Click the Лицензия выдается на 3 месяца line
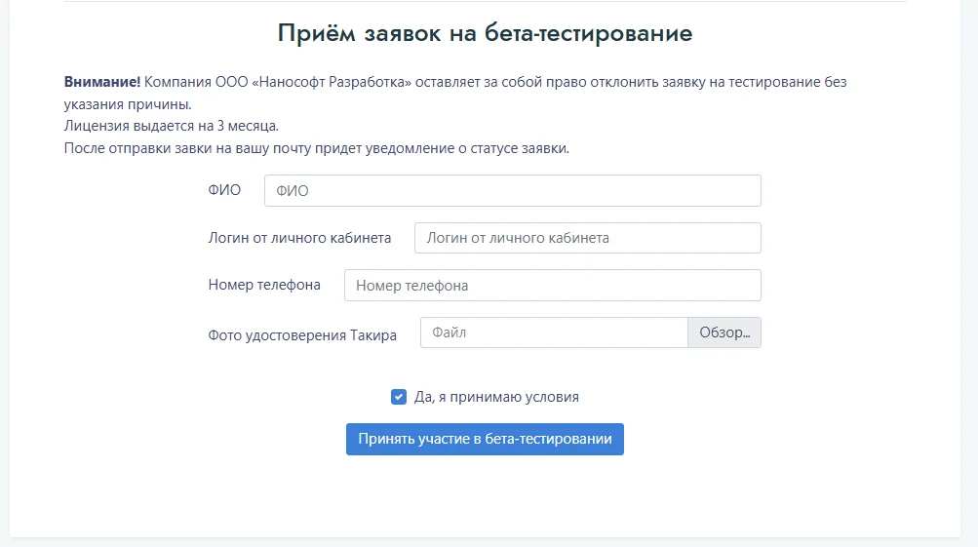Image resolution: width=978 pixels, height=547 pixels. 172,126
